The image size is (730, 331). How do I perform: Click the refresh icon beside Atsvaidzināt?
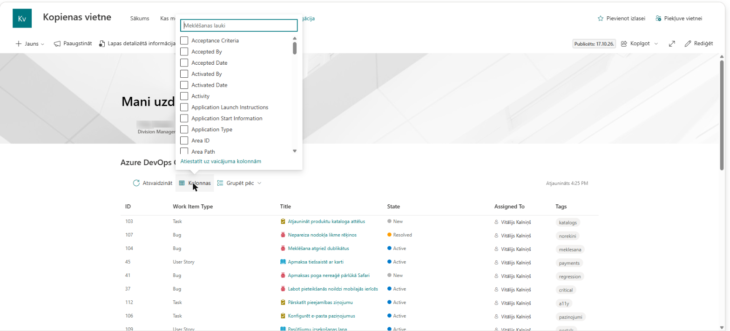[136, 183]
